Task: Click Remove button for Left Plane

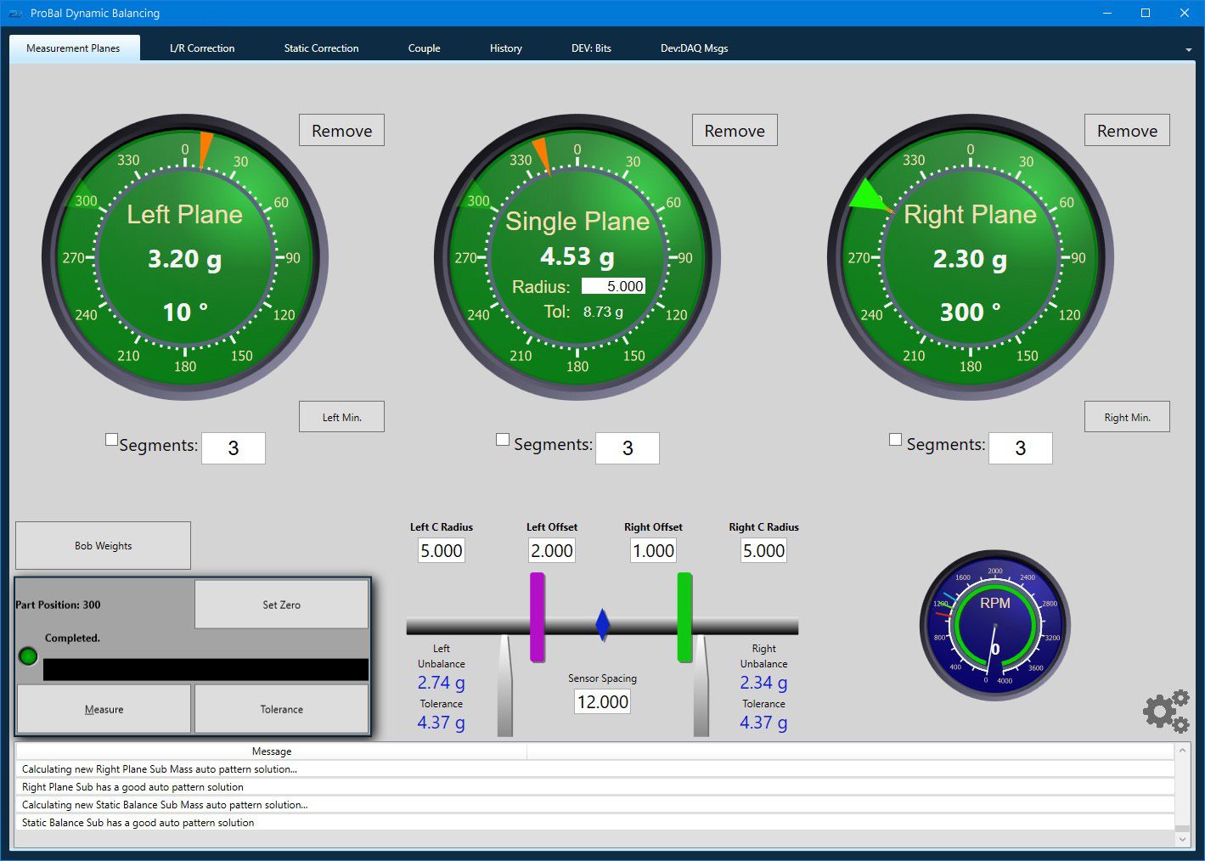Action: coord(341,131)
